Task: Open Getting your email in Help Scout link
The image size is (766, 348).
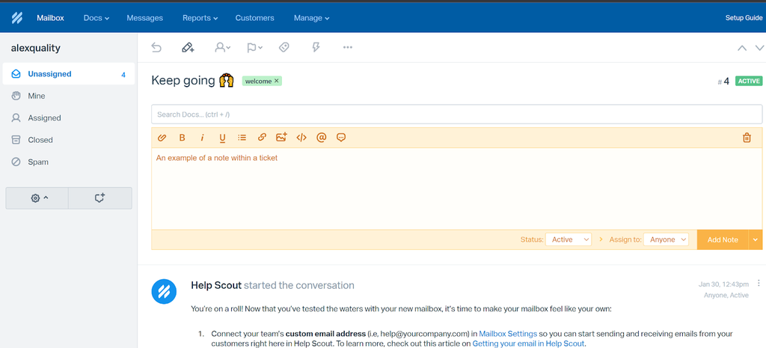Action: (x=529, y=344)
